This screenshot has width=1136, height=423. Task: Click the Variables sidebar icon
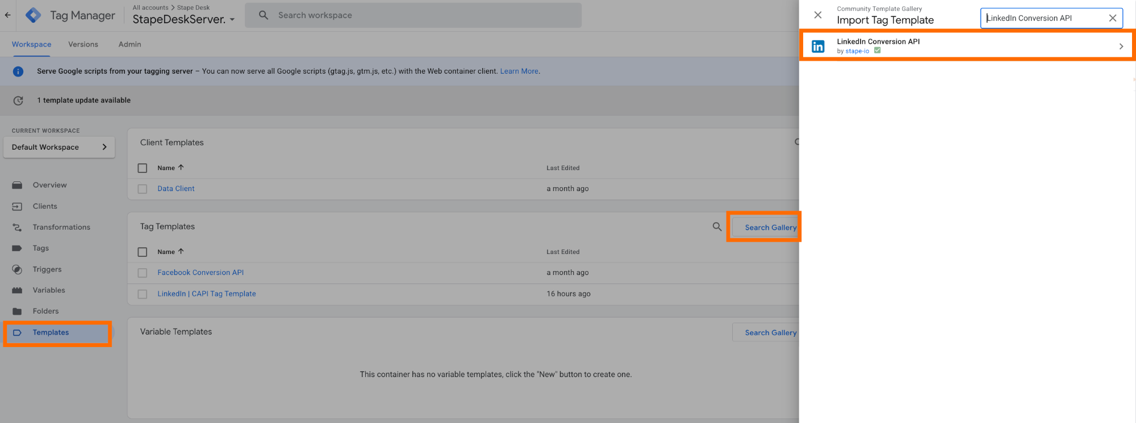[17, 290]
